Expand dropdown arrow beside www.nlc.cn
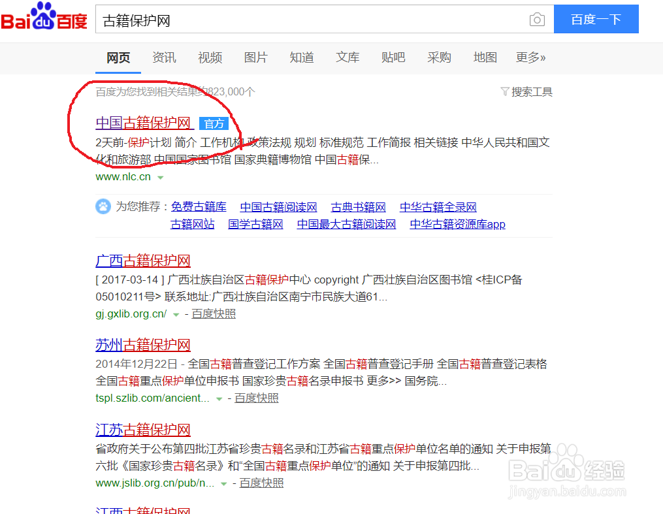The width and height of the screenshot is (663, 514). click(160, 178)
